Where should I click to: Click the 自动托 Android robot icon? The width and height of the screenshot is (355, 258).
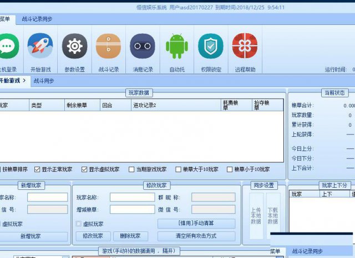[x=177, y=46]
